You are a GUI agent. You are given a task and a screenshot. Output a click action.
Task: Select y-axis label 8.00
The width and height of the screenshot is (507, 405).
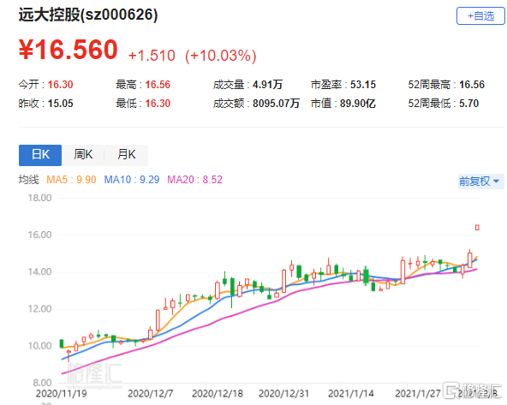click(x=42, y=383)
